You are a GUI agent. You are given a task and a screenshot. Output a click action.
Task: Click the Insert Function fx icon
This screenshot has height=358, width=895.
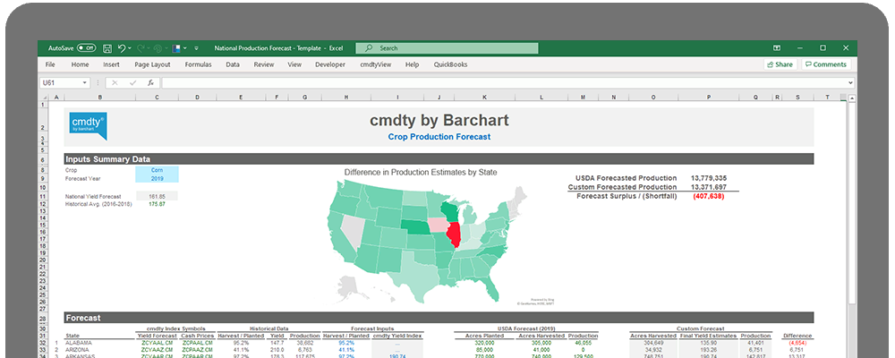(150, 83)
